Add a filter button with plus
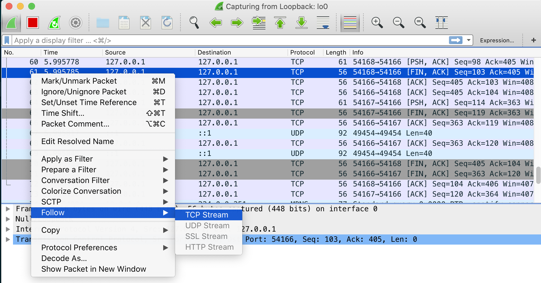 533,40
